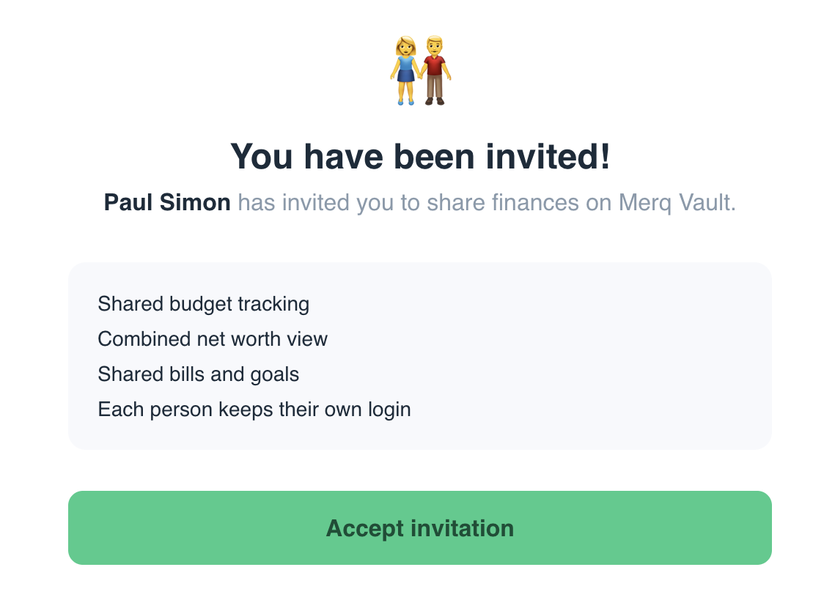Select the Shared budget tracking item
The height and width of the screenshot is (589, 824).
click(x=203, y=303)
